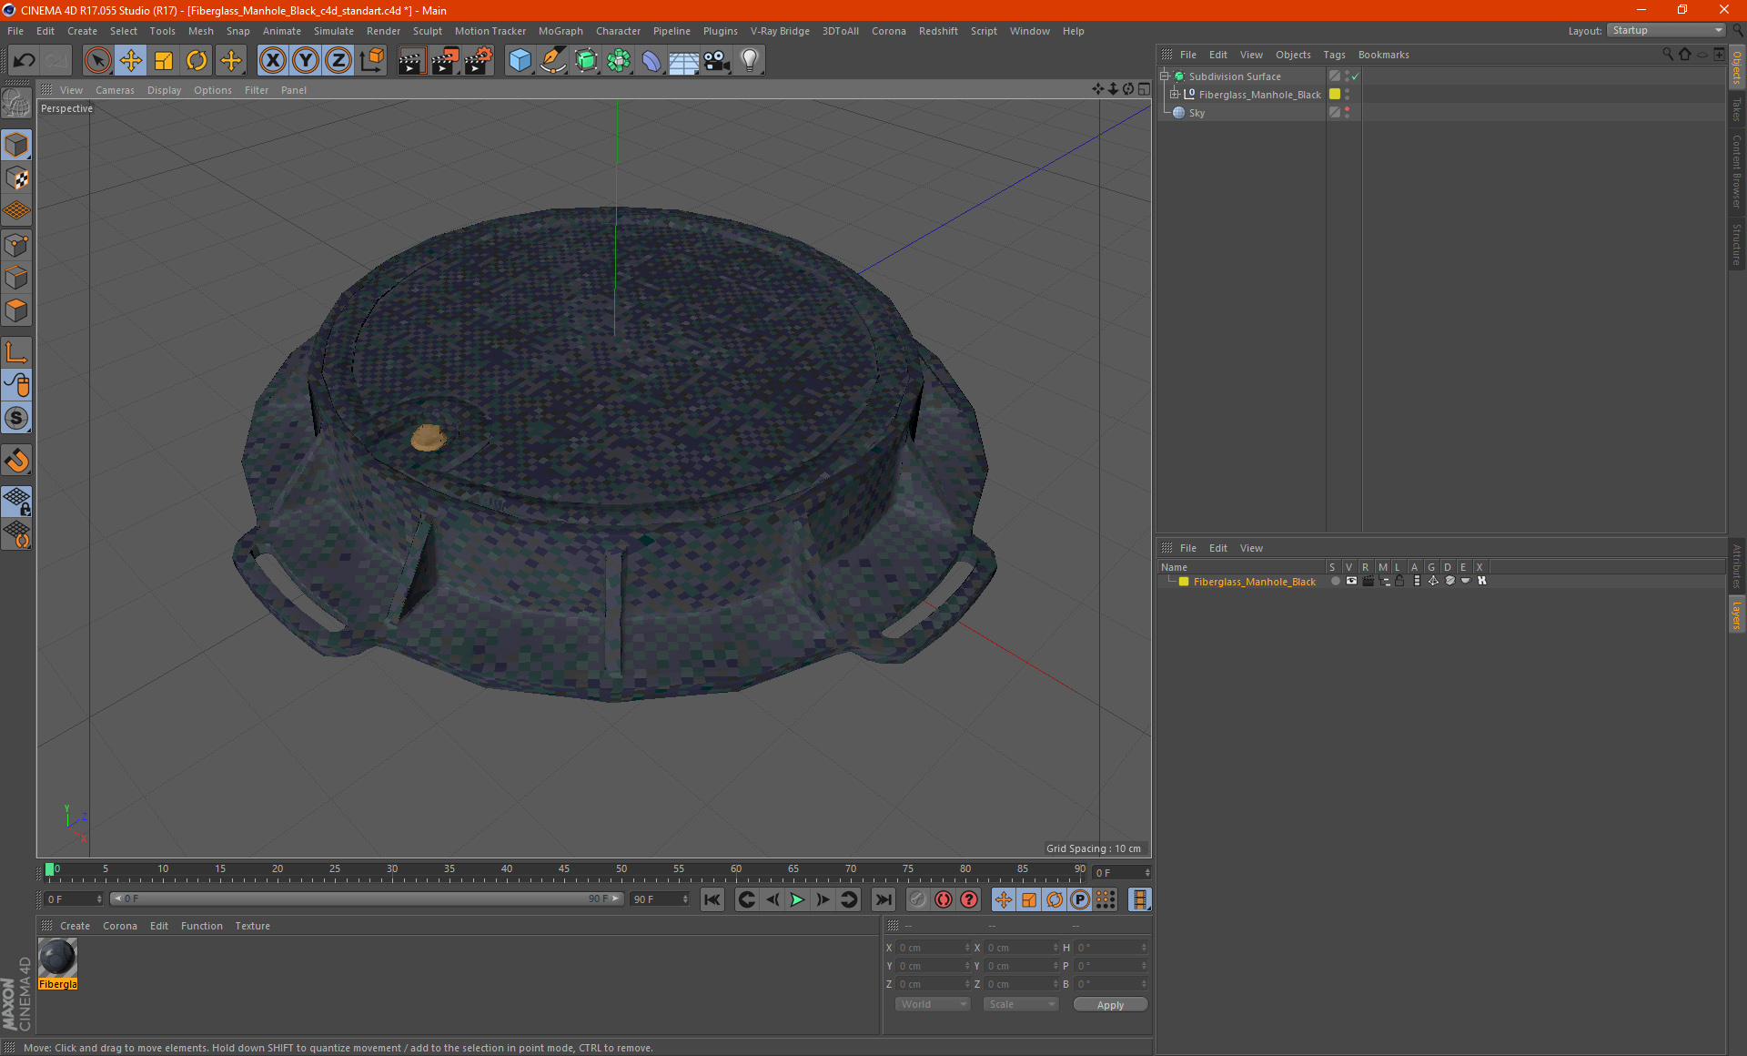The height and width of the screenshot is (1056, 1747).
Task: Toggle layer Lock icon
Action: pyautogui.click(x=1400, y=581)
